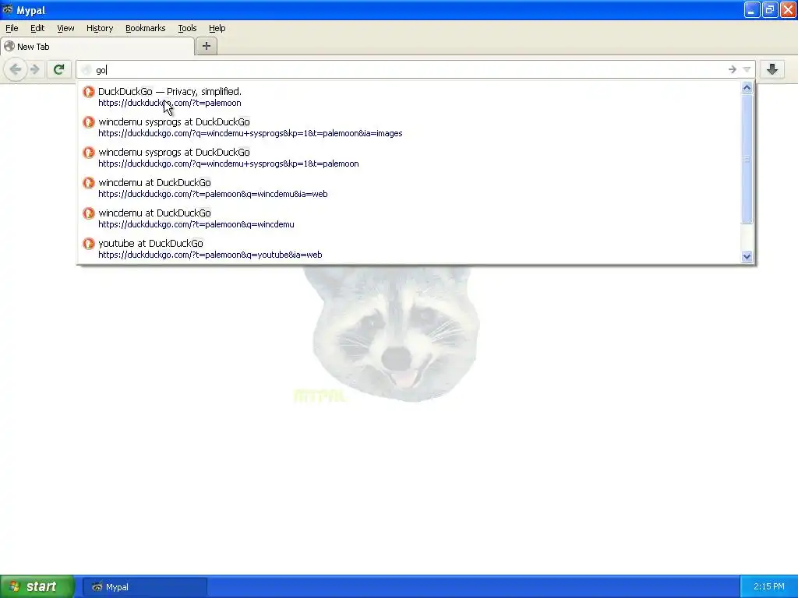Expand the address bar history dropdown arrow
Image resolution: width=798 pixels, height=598 pixels.
point(747,69)
